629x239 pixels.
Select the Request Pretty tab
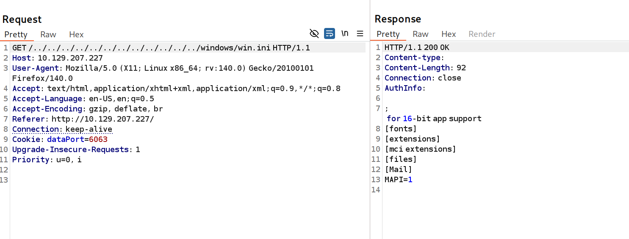pos(16,34)
